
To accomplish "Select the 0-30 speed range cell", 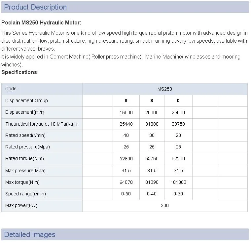I will (178, 194).
